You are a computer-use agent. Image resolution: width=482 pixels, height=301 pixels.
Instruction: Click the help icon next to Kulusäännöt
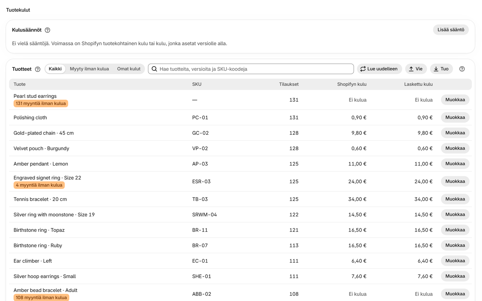tap(47, 30)
